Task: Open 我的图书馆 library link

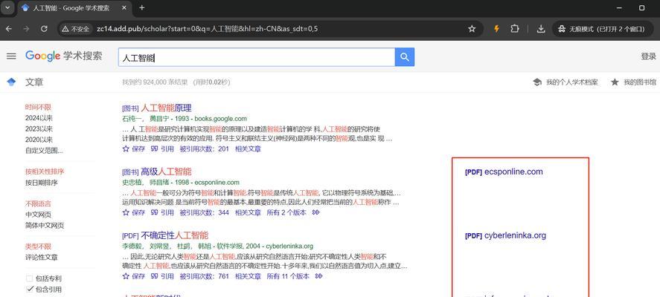Action: [x=633, y=82]
